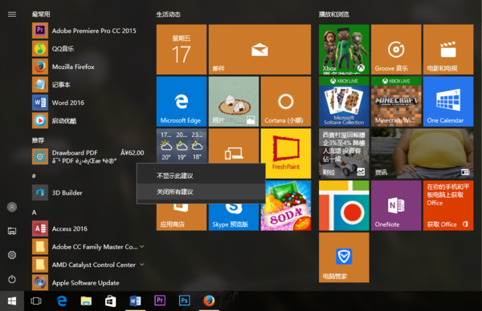This screenshot has height=311, width=482.
Task: Open Cortana (小娜) tile
Action: (286, 102)
